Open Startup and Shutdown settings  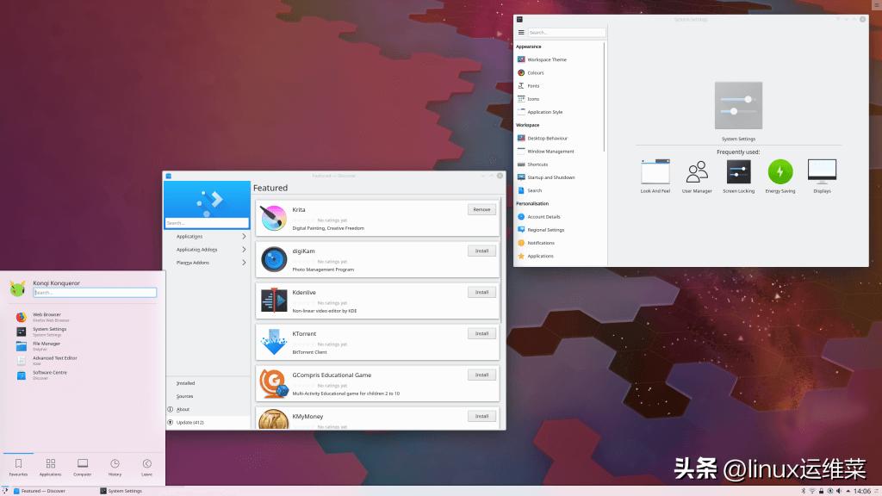click(560, 177)
